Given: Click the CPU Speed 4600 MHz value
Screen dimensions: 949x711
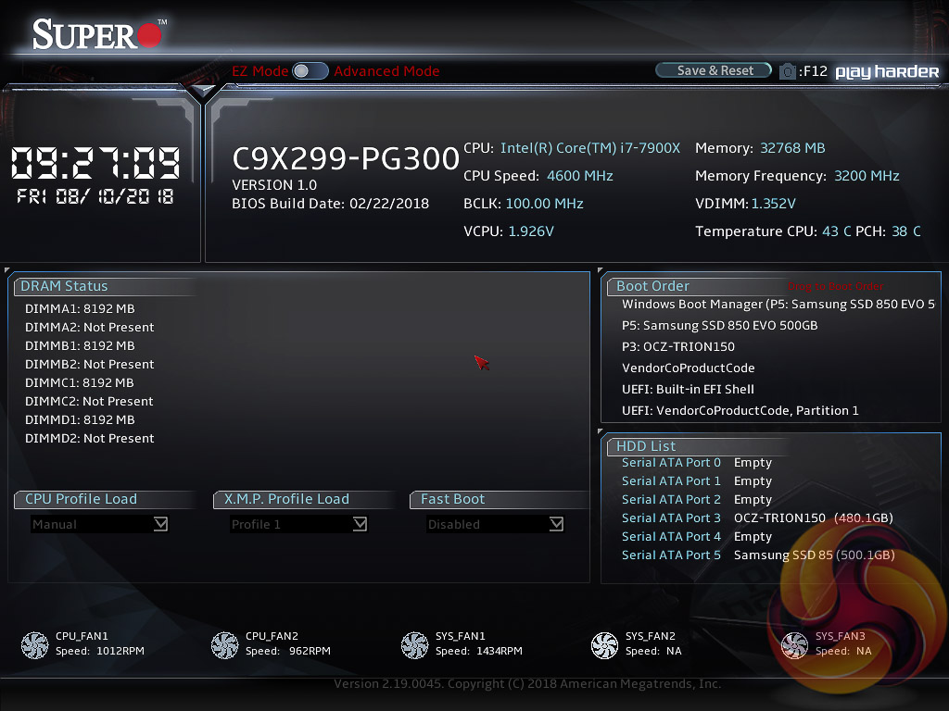Looking at the screenshot, I should coord(580,176).
